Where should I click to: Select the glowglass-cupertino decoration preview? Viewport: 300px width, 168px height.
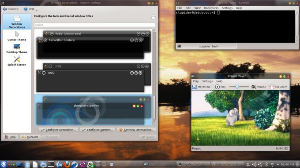tap(94, 110)
